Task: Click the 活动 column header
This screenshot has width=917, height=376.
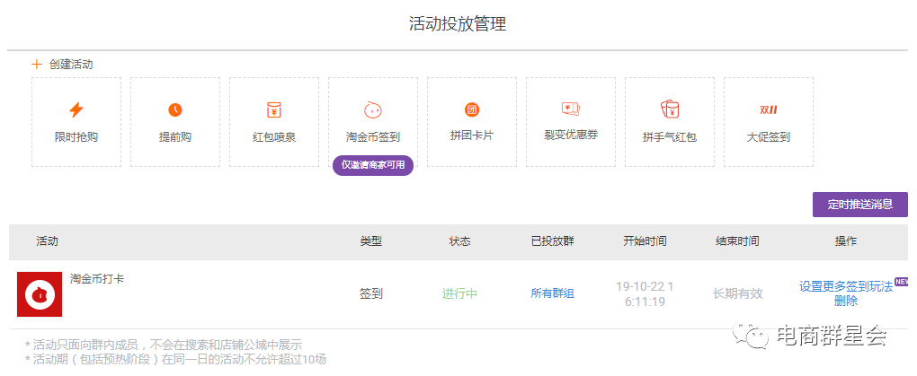Action: pyautogui.click(x=48, y=241)
